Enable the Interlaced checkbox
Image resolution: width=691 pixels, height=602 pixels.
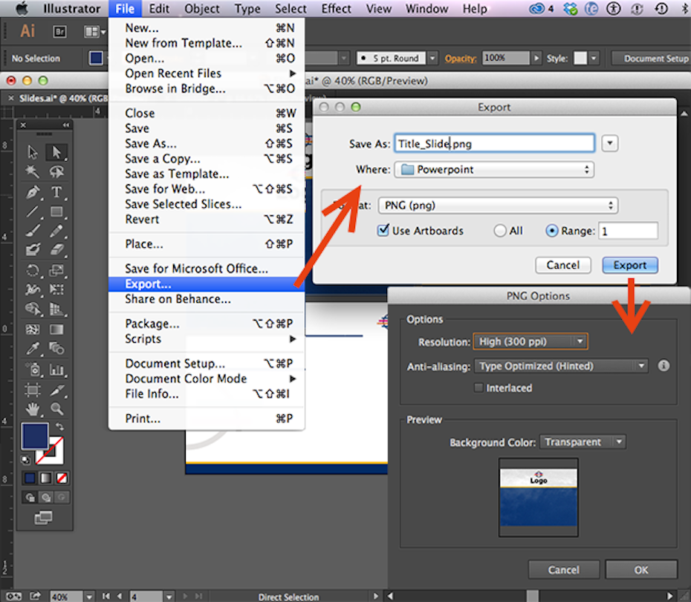(479, 387)
